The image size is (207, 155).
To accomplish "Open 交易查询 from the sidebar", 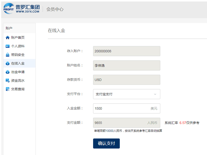I will pyautogui.click(x=18, y=89).
